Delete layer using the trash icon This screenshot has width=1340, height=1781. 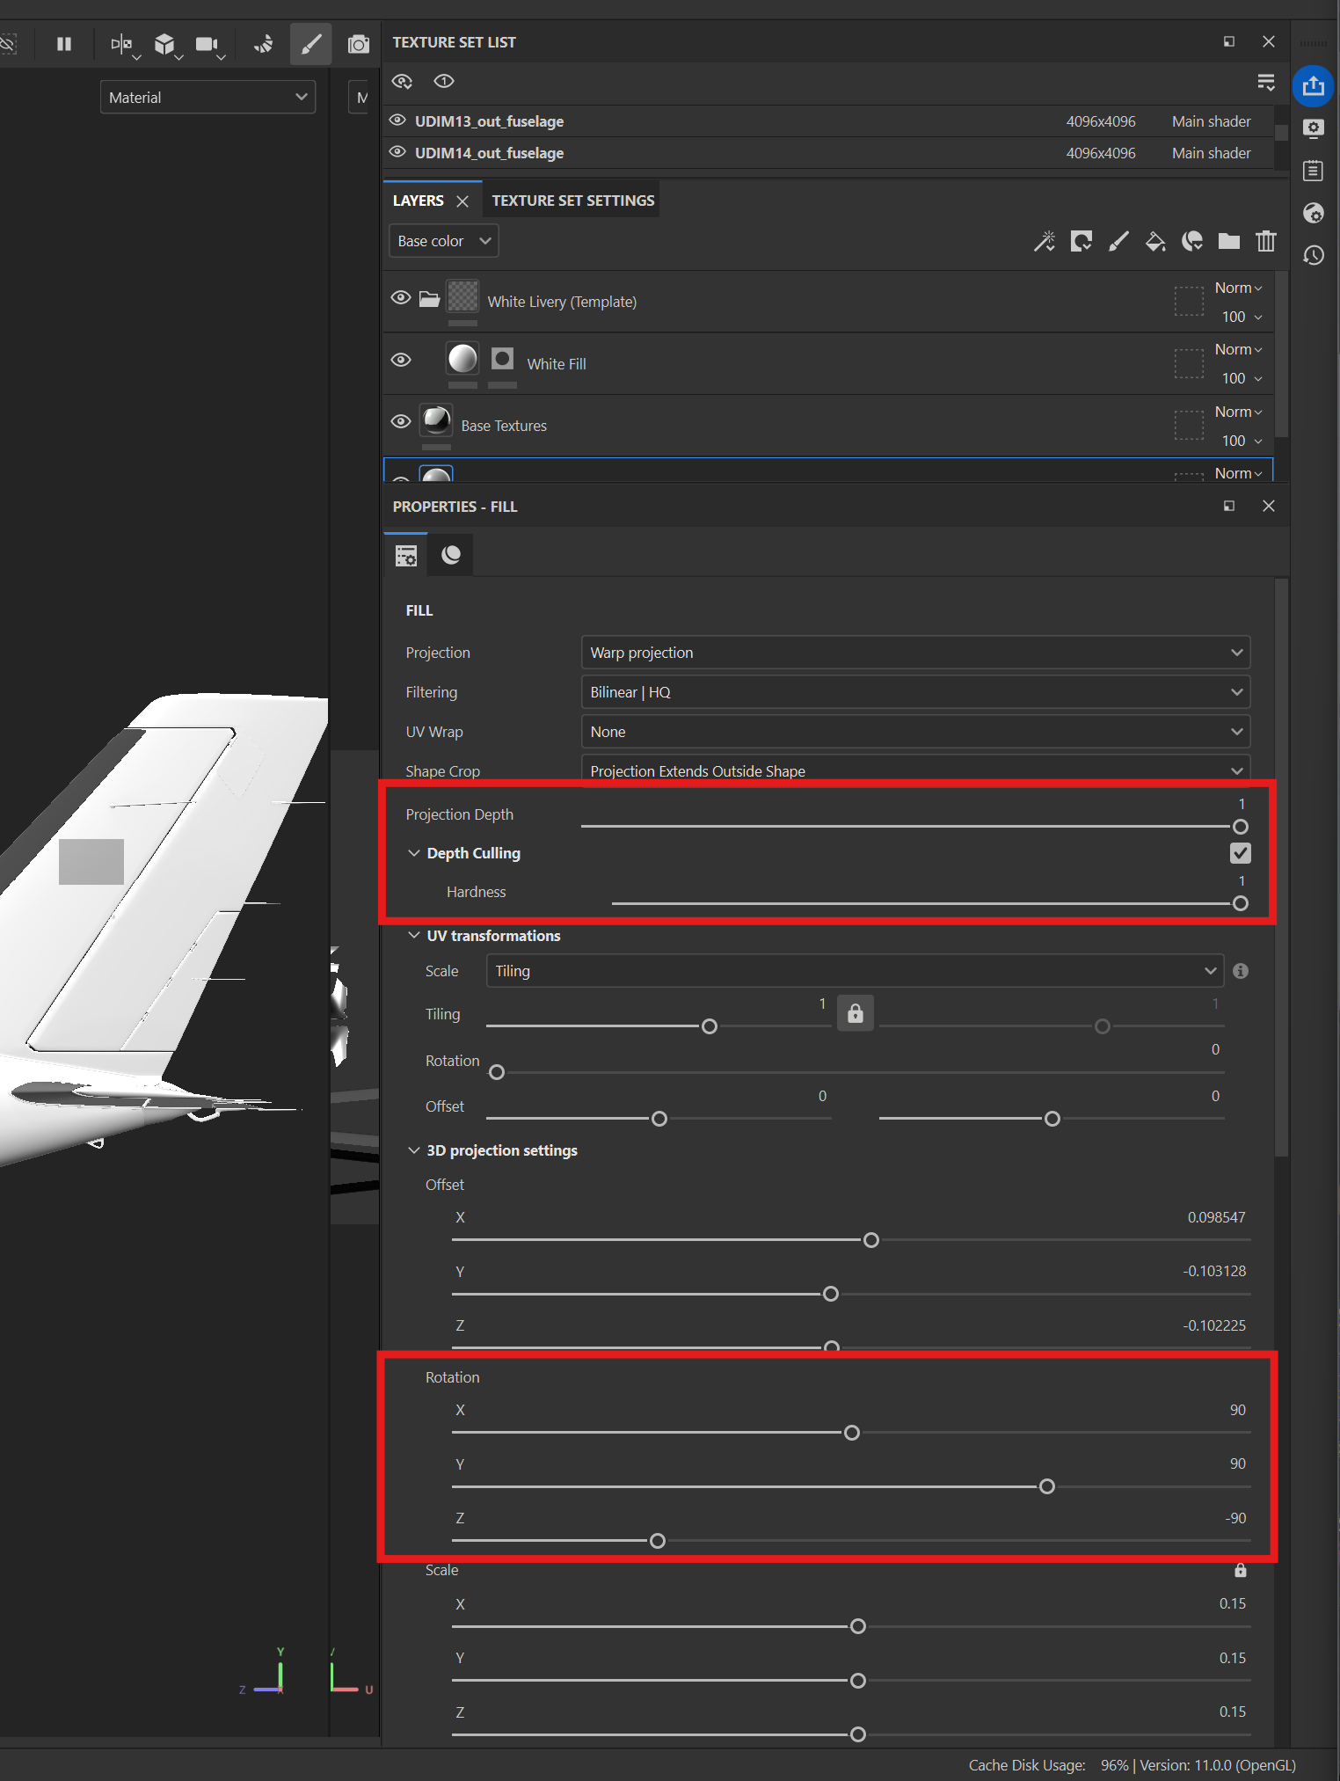pyautogui.click(x=1265, y=241)
